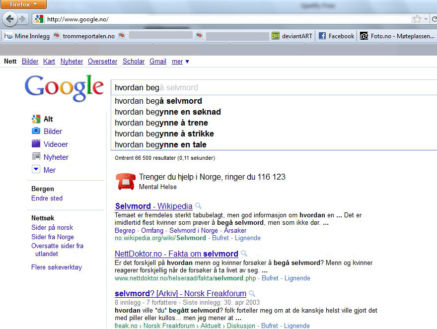
Task: Click the Mine Innlegg bookmark favicon
Action: [8, 36]
